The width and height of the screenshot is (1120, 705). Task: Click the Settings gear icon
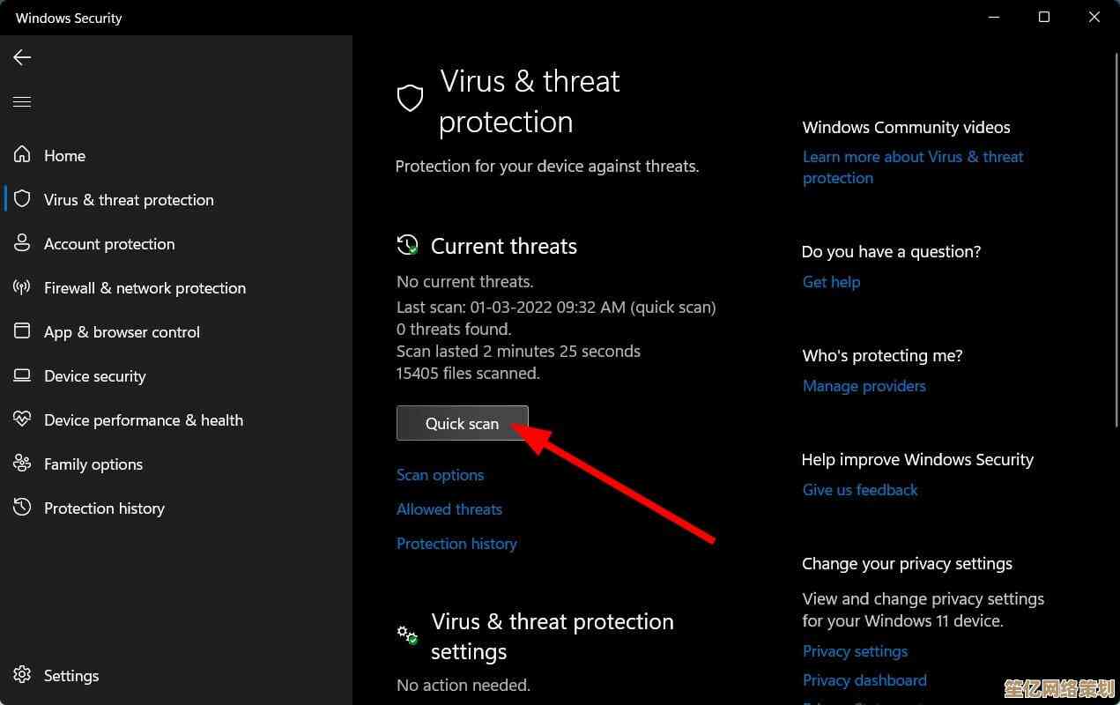pos(22,675)
